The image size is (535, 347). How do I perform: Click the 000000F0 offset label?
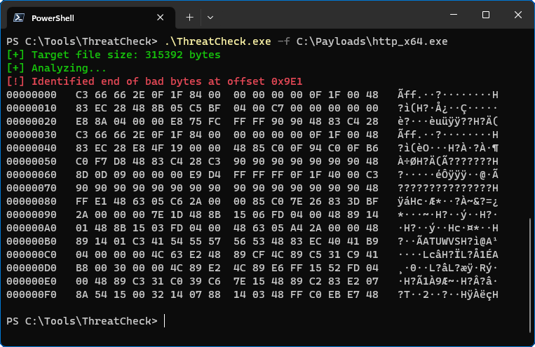coord(30,294)
